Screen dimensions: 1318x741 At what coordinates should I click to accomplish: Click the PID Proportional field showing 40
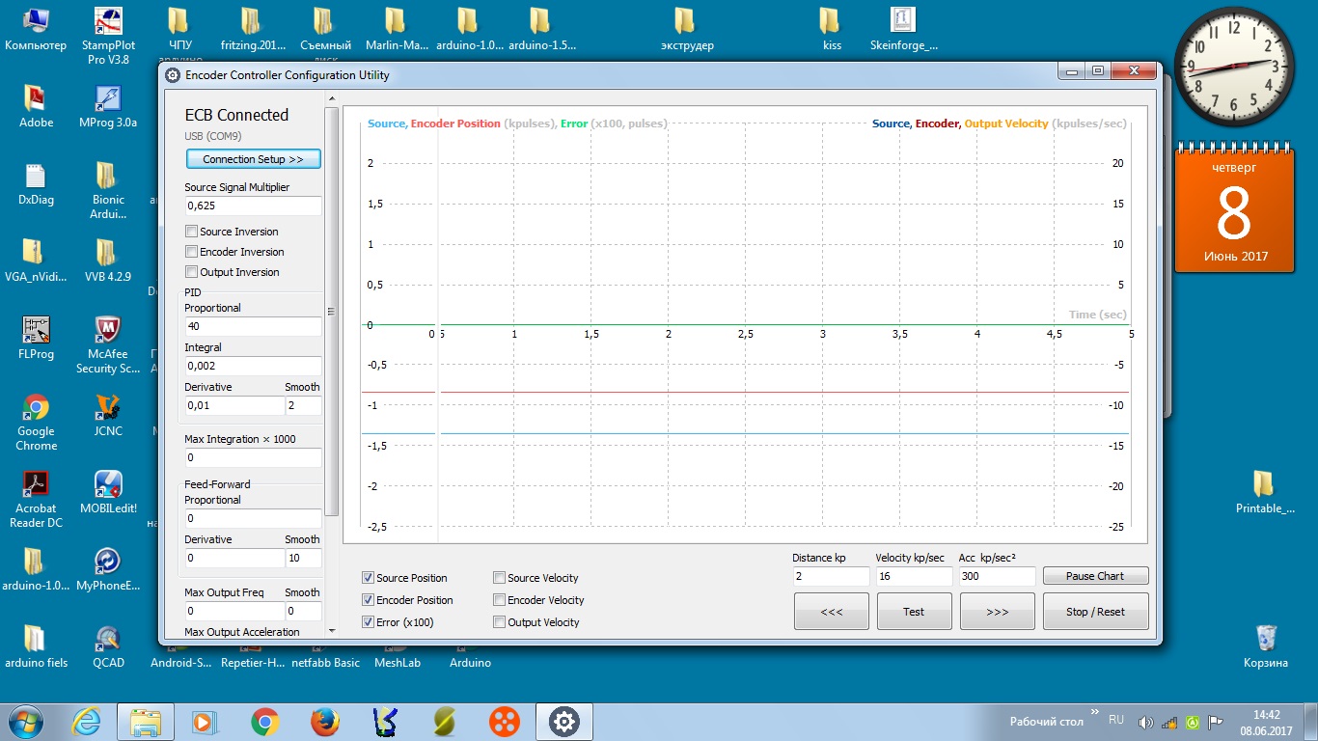click(x=253, y=326)
